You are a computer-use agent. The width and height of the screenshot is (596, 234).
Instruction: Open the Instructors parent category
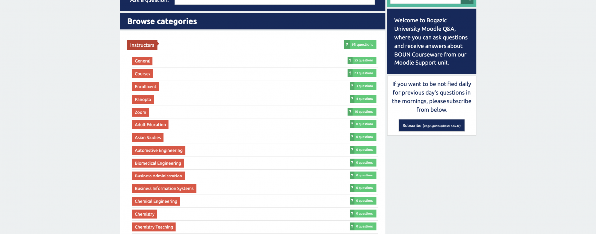point(142,45)
